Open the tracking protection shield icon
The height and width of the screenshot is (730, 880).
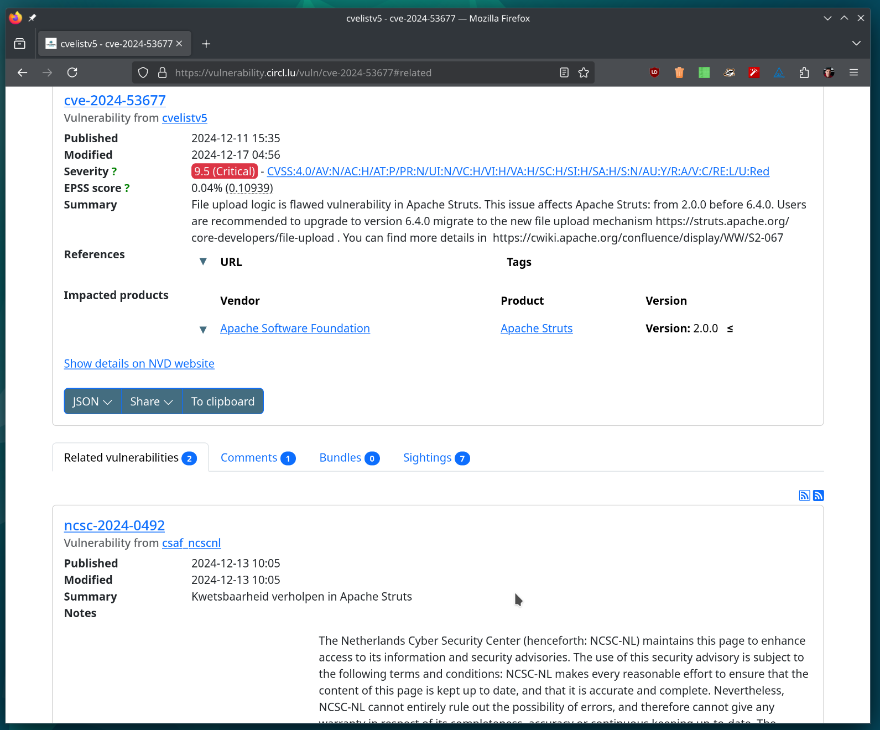tap(143, 72)
